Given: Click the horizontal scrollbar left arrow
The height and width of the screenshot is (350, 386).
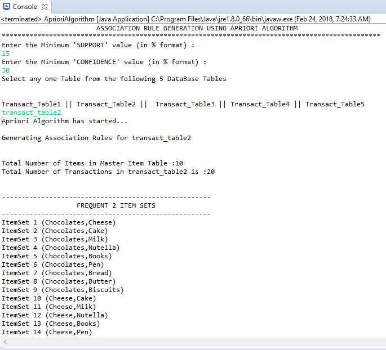Looking at the screenshot, I should [5, 343].
